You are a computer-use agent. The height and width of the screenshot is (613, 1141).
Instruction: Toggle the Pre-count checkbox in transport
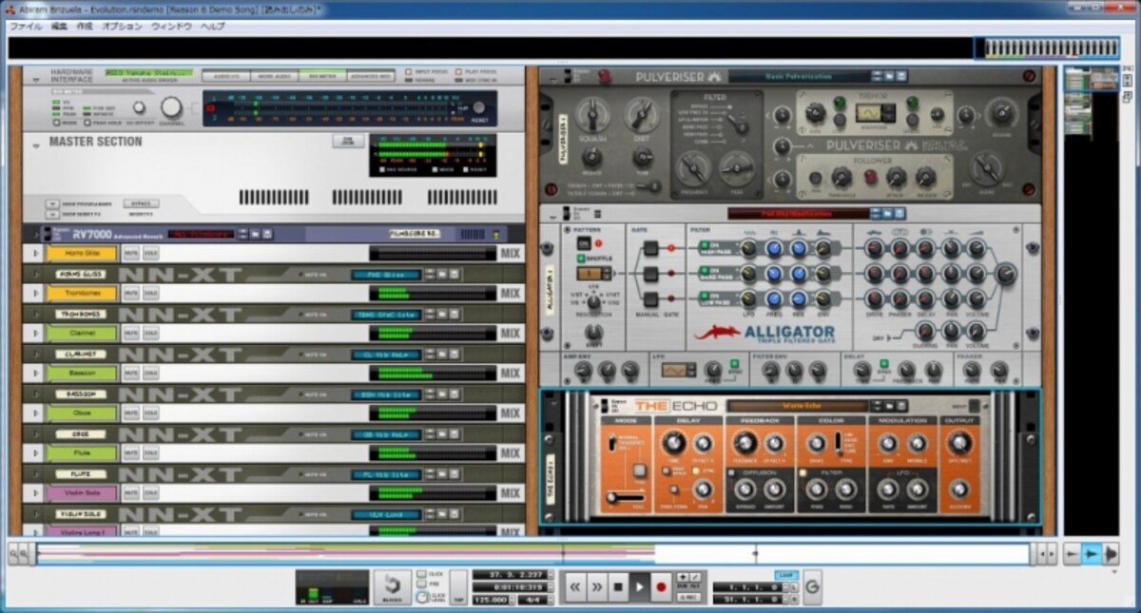pos(421,585)
